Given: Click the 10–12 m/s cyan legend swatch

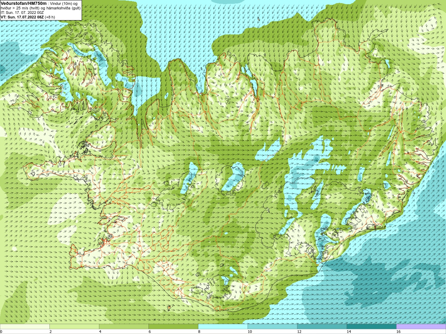Looking at the screenshot, I should click(272, 327).
